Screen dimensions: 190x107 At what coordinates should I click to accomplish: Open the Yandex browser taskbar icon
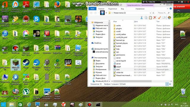coord(64,104)
